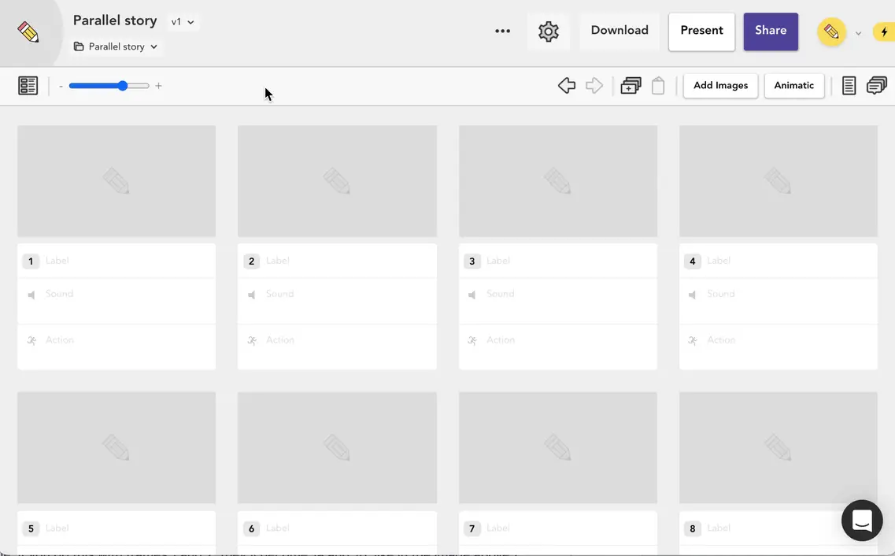Click the action runner icon in frame 3
This screenshot has height=556, width=895.
point(472,341)
